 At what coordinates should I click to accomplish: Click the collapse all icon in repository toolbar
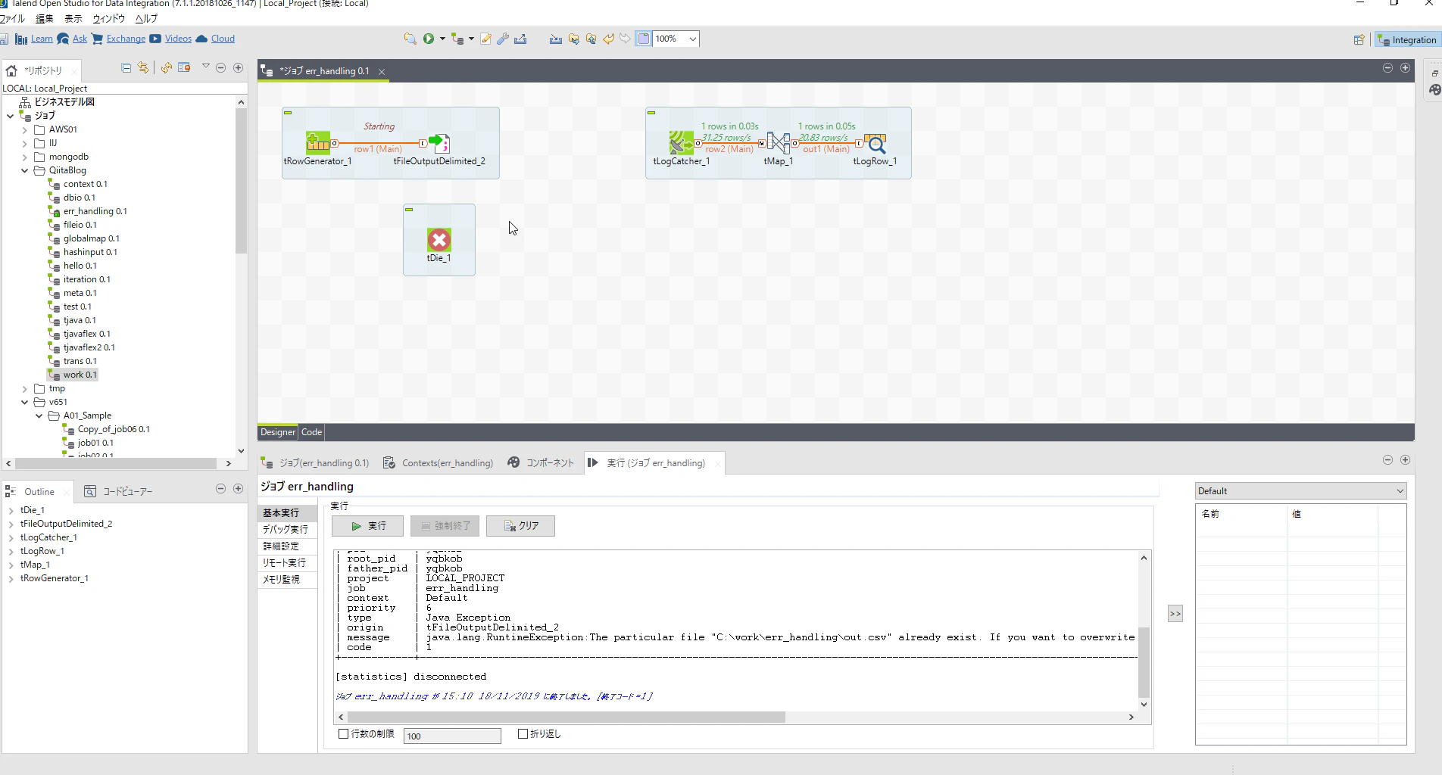126,68
